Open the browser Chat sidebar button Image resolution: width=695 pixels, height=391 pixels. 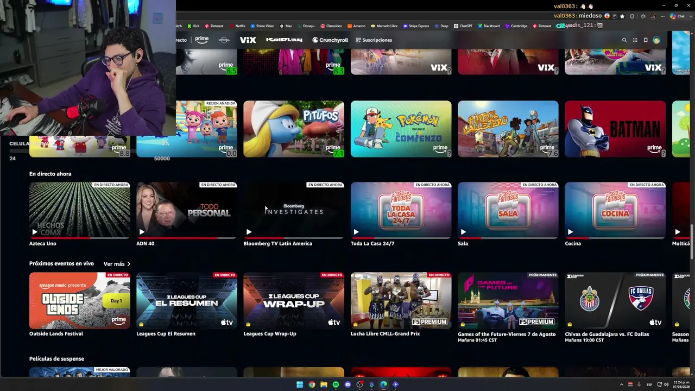tap(678, 16)
